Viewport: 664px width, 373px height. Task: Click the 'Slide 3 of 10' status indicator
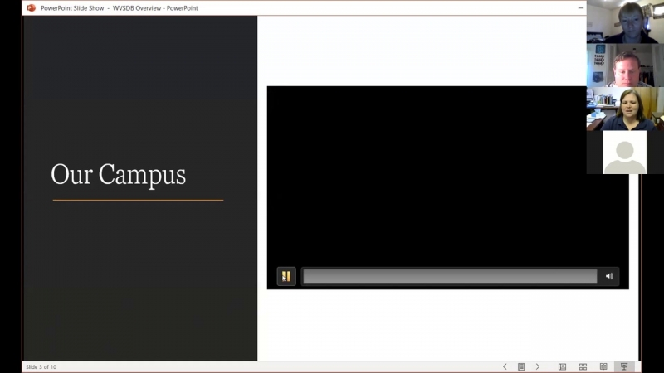coord(41,366)
